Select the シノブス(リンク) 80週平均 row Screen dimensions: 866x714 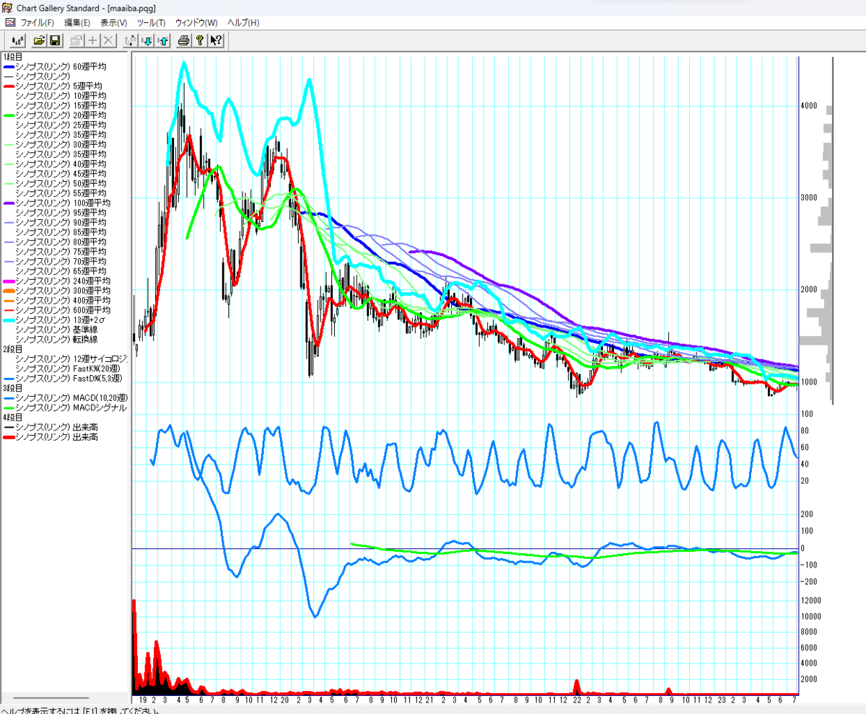[55, 242]
